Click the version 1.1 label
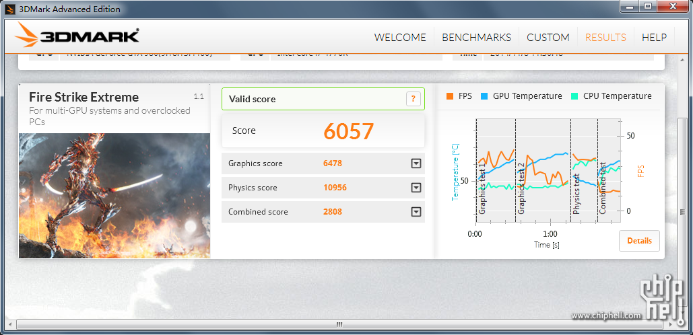 [x=199, y=96]
